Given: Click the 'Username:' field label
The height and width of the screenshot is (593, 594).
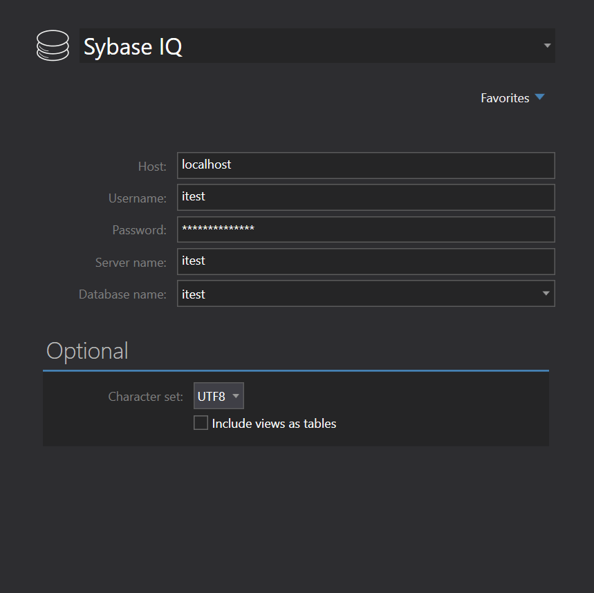Looking at the screenshot, I should click(x=138, y=198).
